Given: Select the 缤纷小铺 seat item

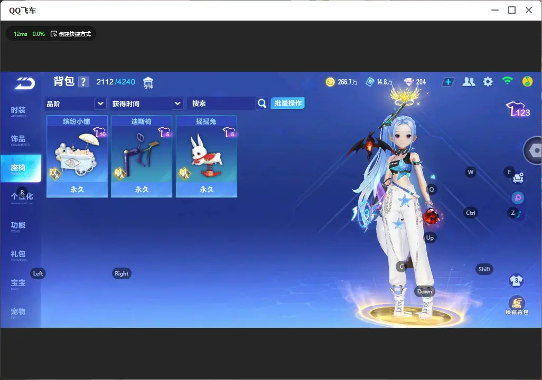Looking at the screenshot, I should [77, 156].
